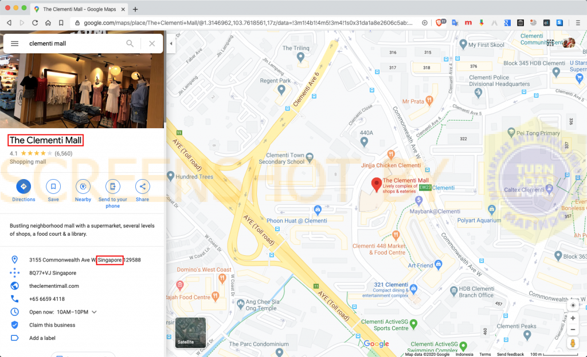Bookmark this page
Screen dimensions: 587x357
coord(61,23)
